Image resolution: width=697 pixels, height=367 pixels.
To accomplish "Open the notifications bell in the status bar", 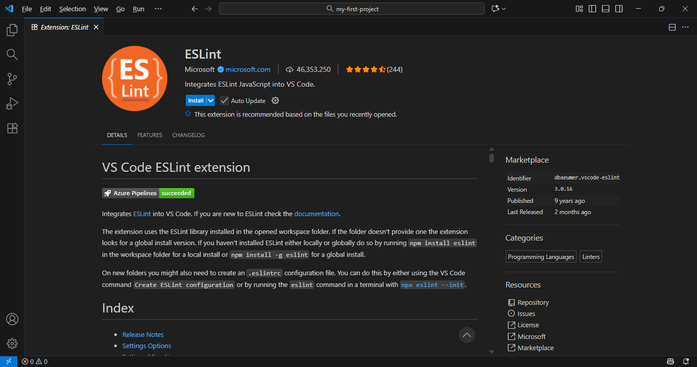I will (x=686, y=361).
